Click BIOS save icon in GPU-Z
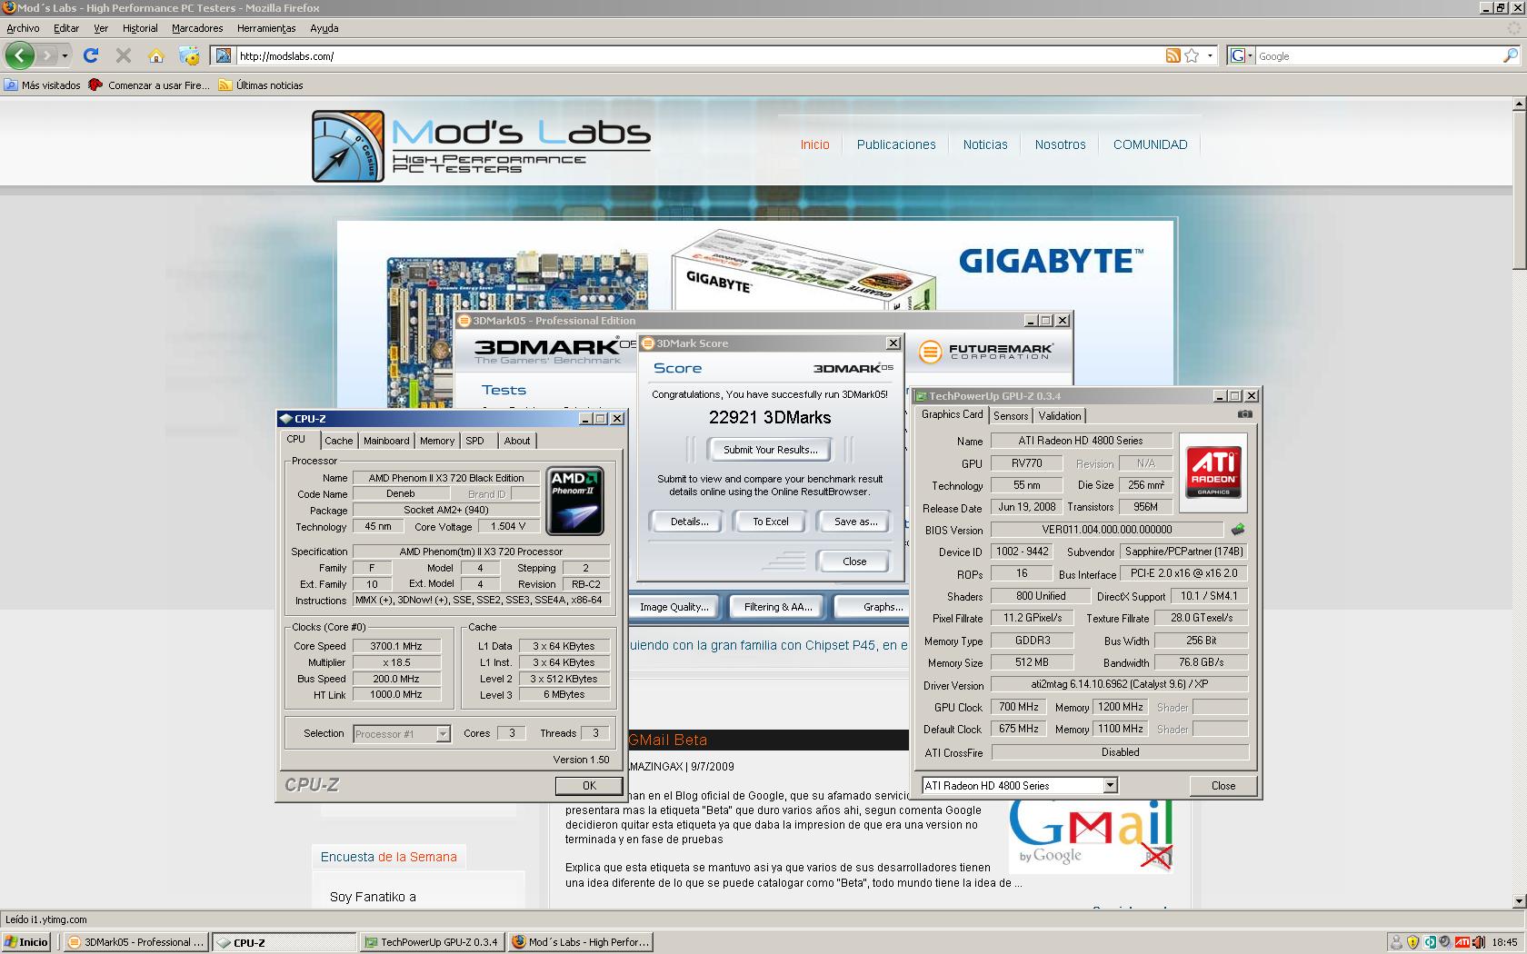This screenshot has height=954, width=1527. (1238, 529)
